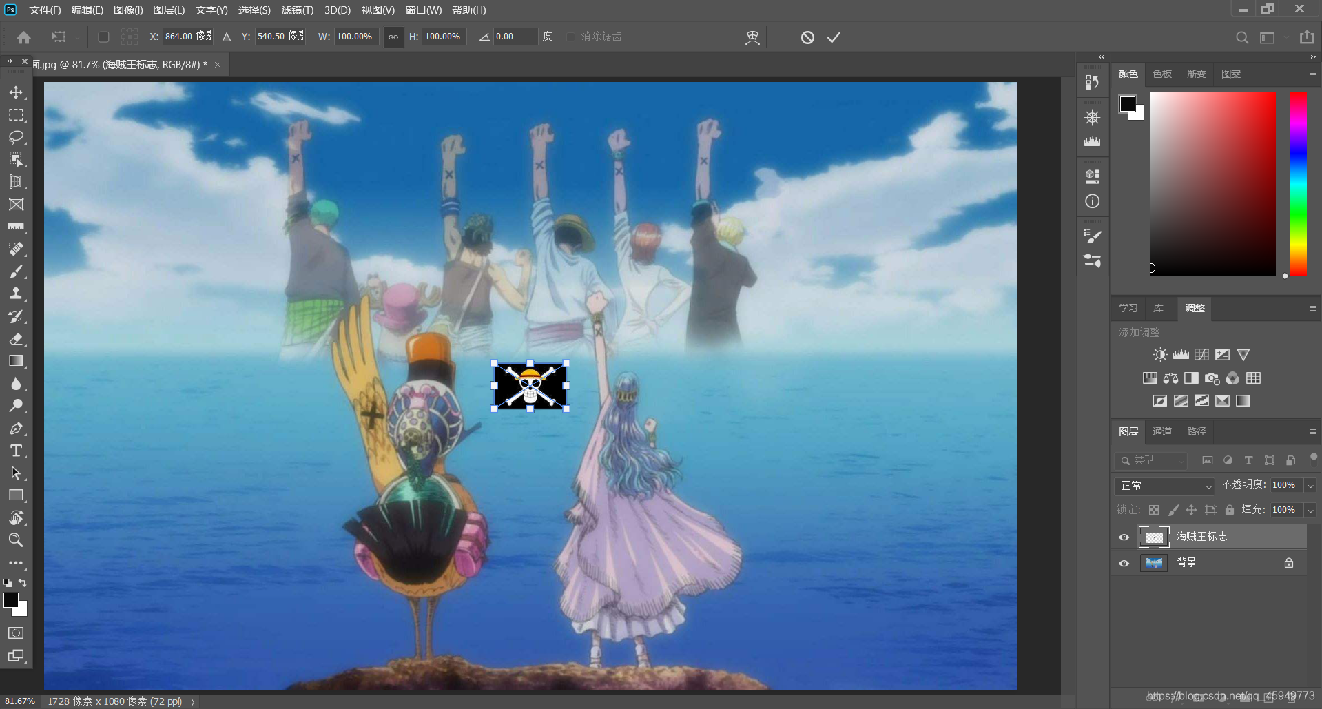Toggle relative positioning triangle icon
Screen dimensions: 1322x709
pyautogui.click(x=227, y=37)
